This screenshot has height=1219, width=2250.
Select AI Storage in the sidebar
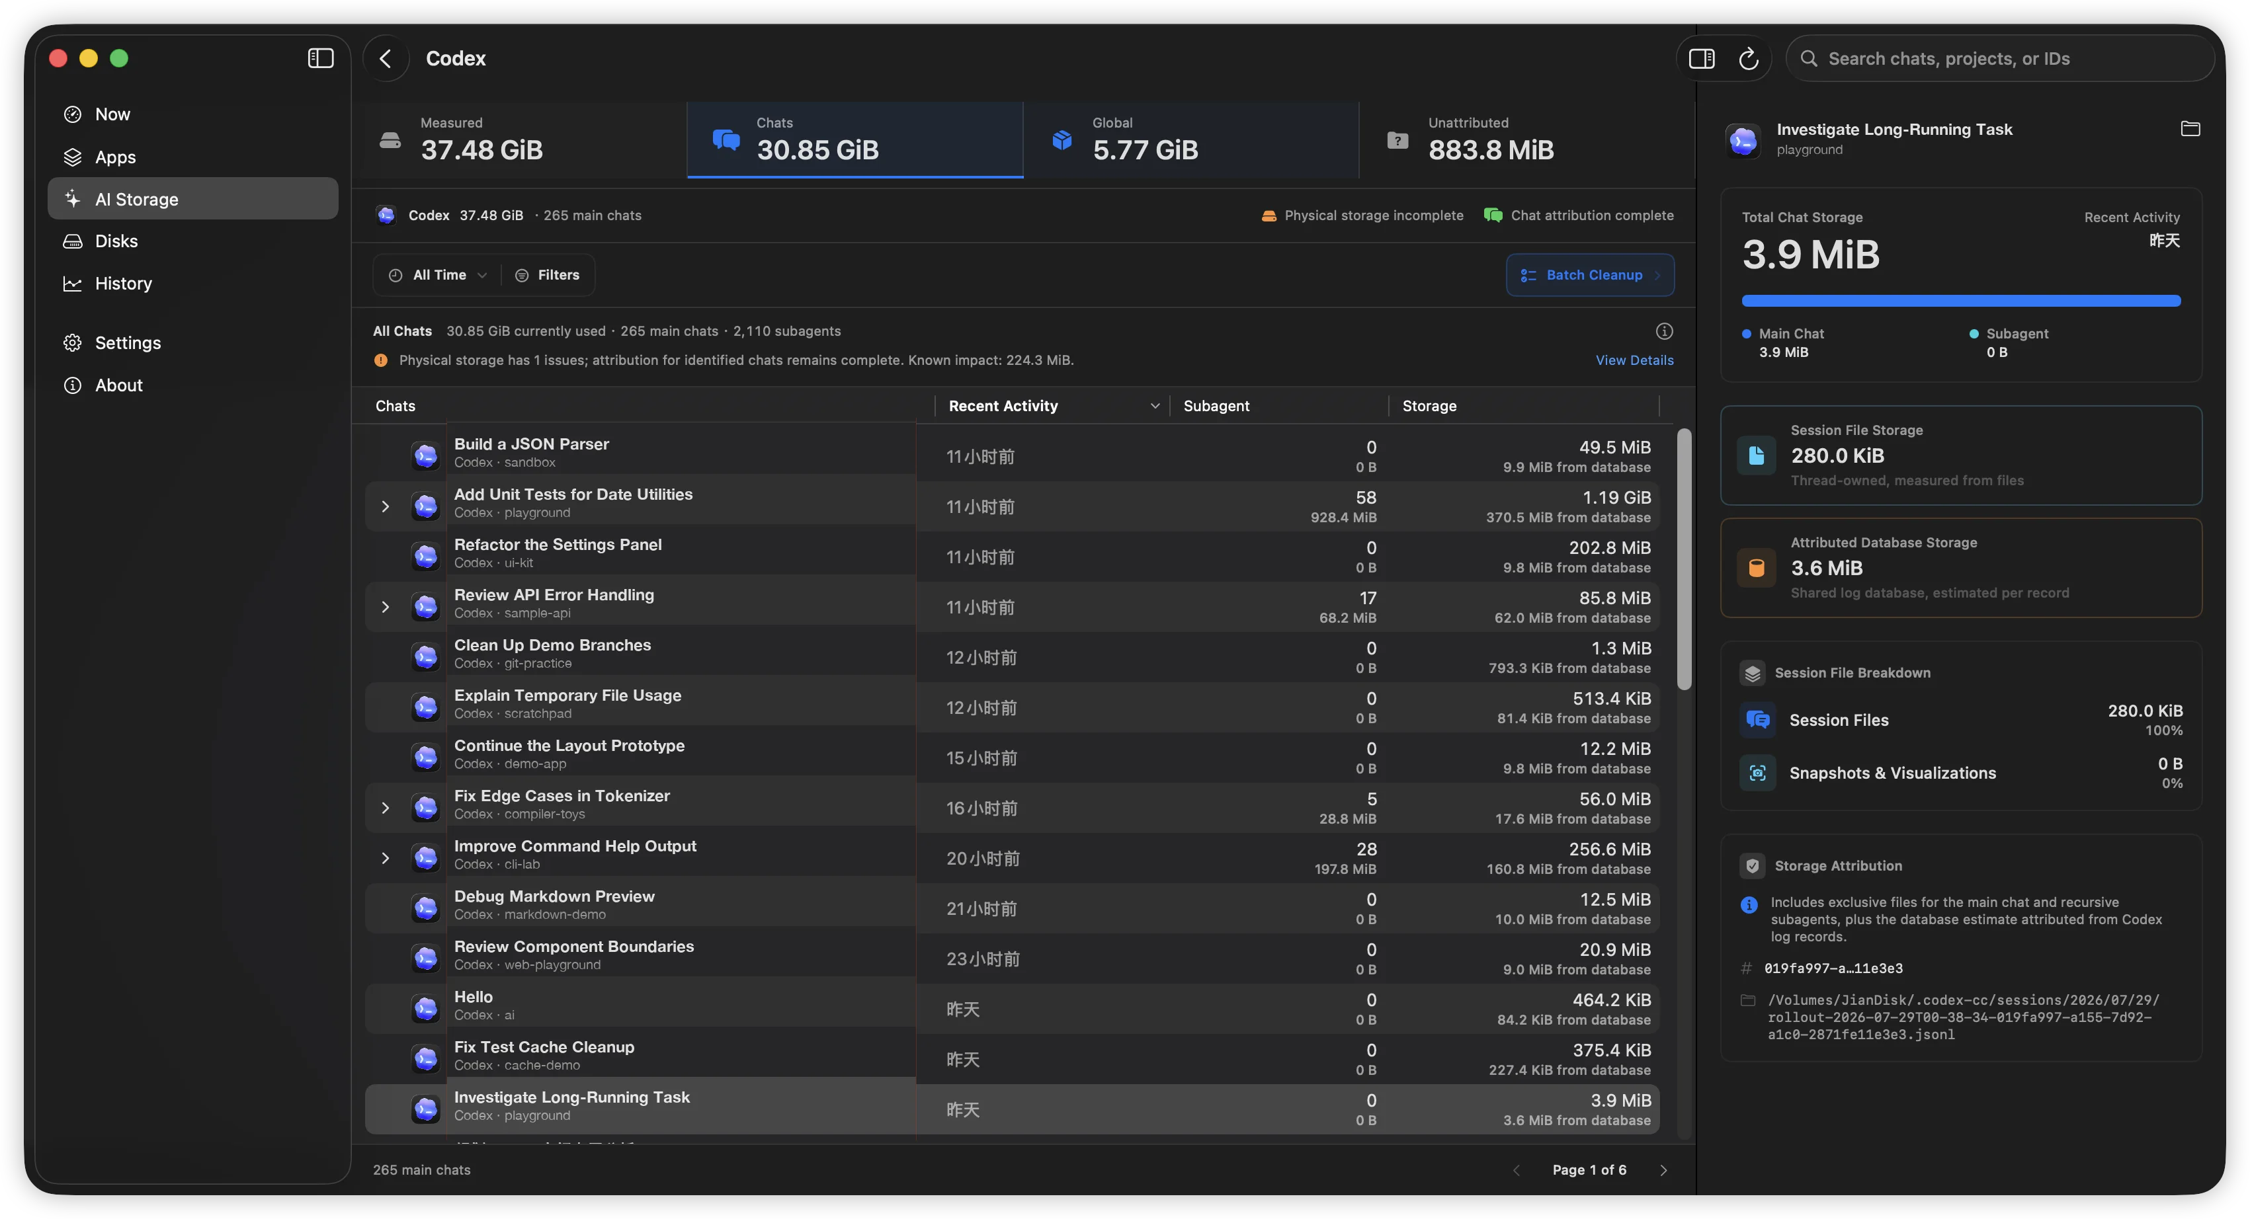point(192,199)
